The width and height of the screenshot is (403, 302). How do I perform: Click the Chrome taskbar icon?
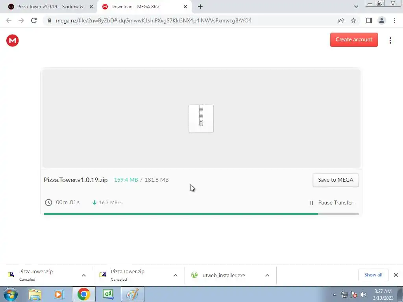point(83,294)
